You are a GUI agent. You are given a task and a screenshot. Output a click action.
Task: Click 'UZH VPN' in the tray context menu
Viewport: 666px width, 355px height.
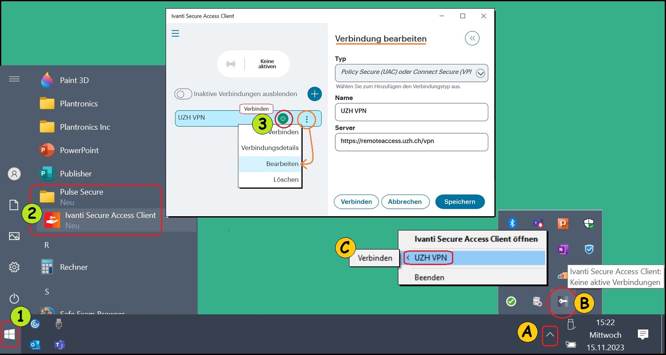[431, 258]
